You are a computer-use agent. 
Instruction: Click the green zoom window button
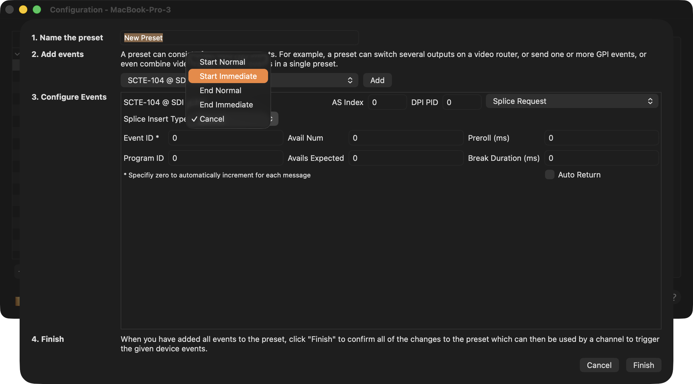tap(37, 9)
